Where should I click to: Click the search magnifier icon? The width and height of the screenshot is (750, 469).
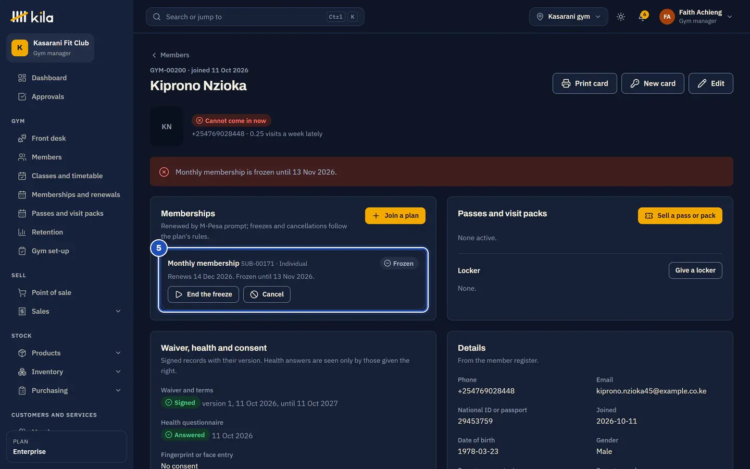157,17
